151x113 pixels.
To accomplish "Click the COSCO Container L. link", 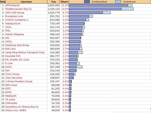I will pyautogui.click(x=17, y=20).
